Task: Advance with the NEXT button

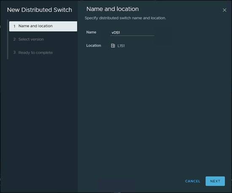Action: [215, 181]
